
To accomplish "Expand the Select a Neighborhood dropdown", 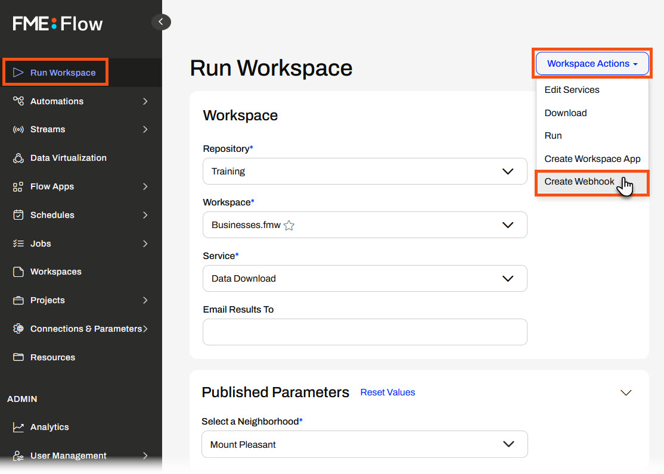I will tap(365, 444).
